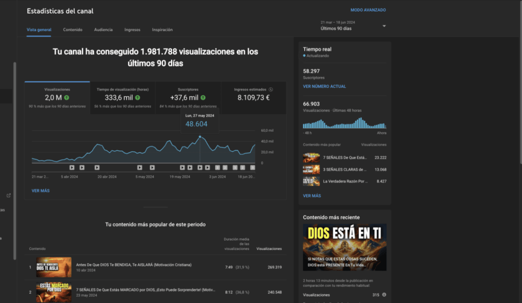Viewport: 522px width, 303px height.
Task: Activate the Ingresos estimados metric card
Action: coord(254,97)
